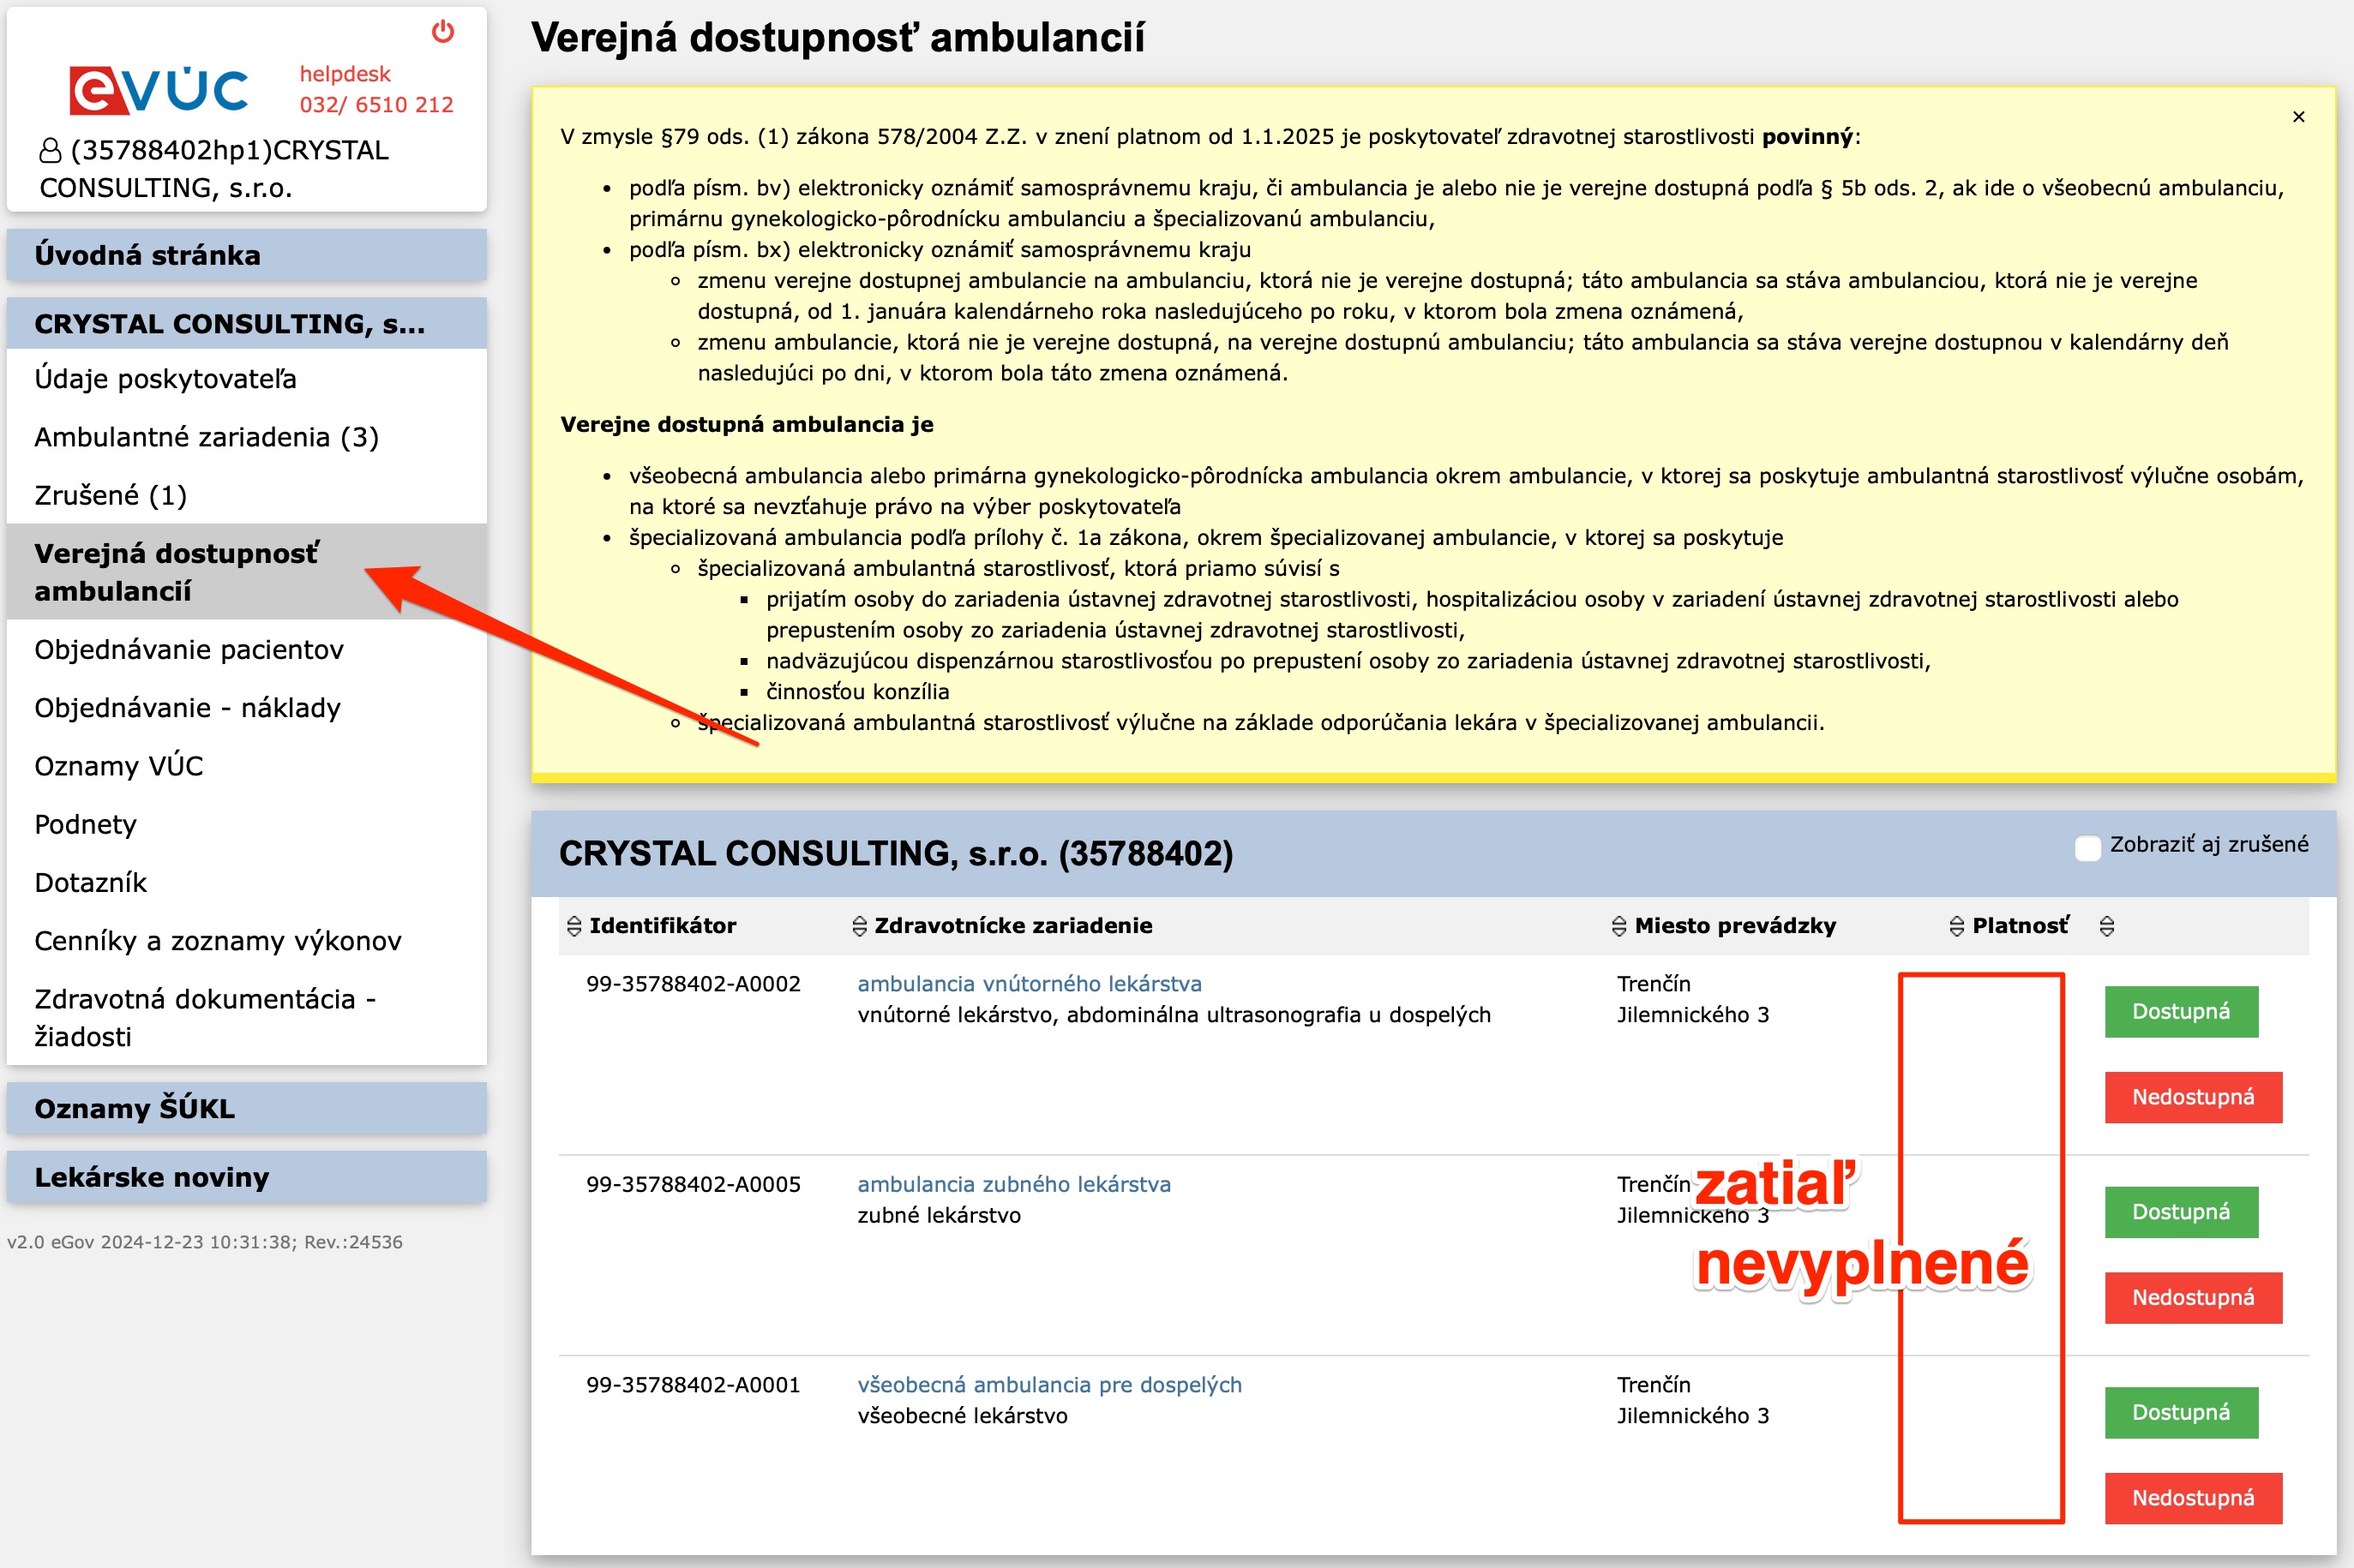Screen dimensions: 2354x1568
Task: Click identifier 99-35788402-A0005
Action: tap(694, 1184)
